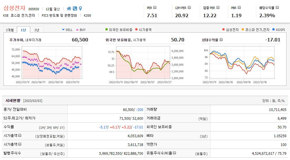Click the phone contact icon
290x160 pixels.
[x=75, y=8]
